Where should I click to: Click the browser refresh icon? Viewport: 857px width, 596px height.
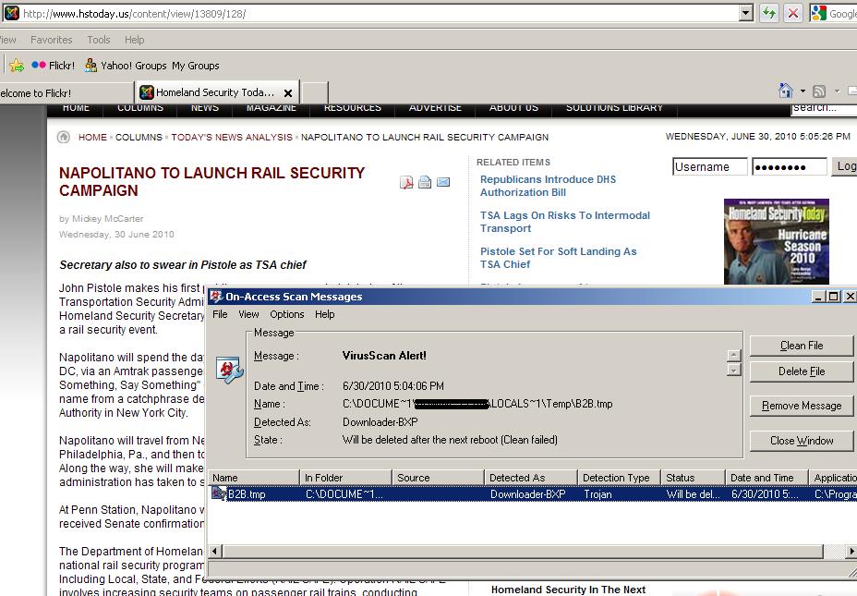point(768,13)
